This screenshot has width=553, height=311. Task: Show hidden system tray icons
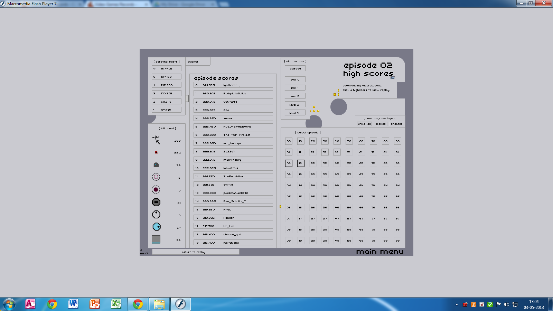pyautogui.click(x=457, y=304)
